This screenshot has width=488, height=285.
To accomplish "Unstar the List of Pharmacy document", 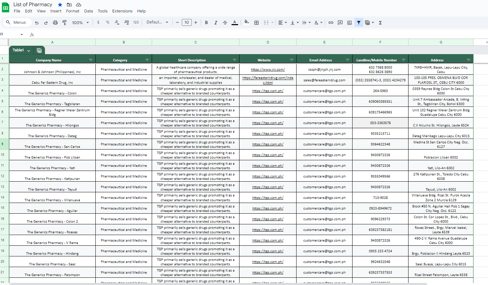I will click(x=60, y=4).
